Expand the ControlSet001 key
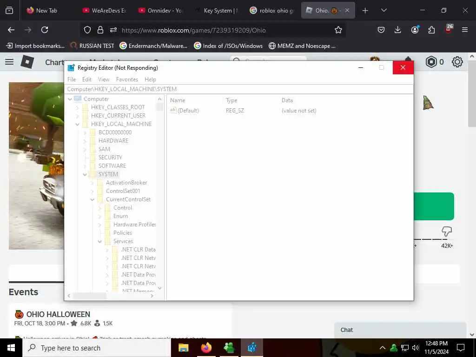This screenshot has height=357, width=476. pos(93,191)
